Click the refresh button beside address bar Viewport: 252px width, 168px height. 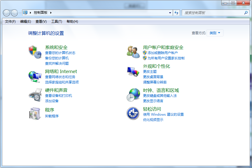pyautogui.click(x=176, y=13)
